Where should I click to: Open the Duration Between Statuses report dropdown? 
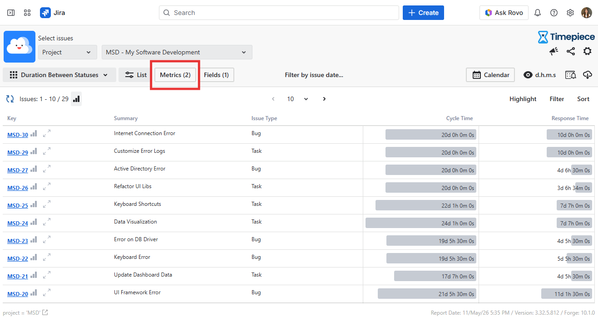tap(59, 75)
